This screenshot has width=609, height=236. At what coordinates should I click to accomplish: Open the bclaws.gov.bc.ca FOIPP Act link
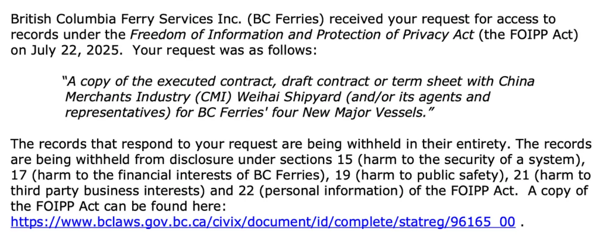coord(263,222)
